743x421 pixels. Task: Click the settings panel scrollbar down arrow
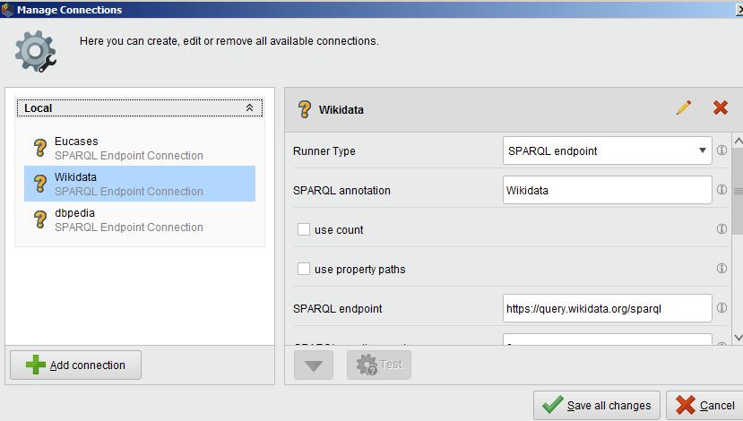(738, 337)
